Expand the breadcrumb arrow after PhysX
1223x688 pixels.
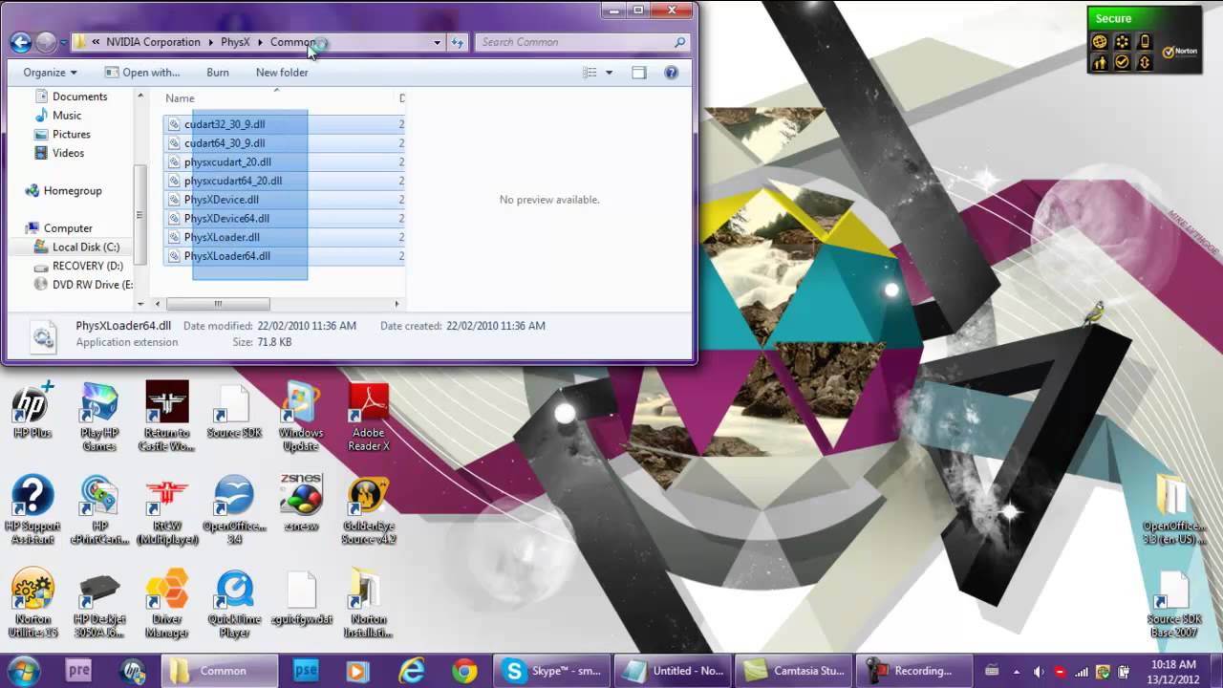(x=260, y=42)
